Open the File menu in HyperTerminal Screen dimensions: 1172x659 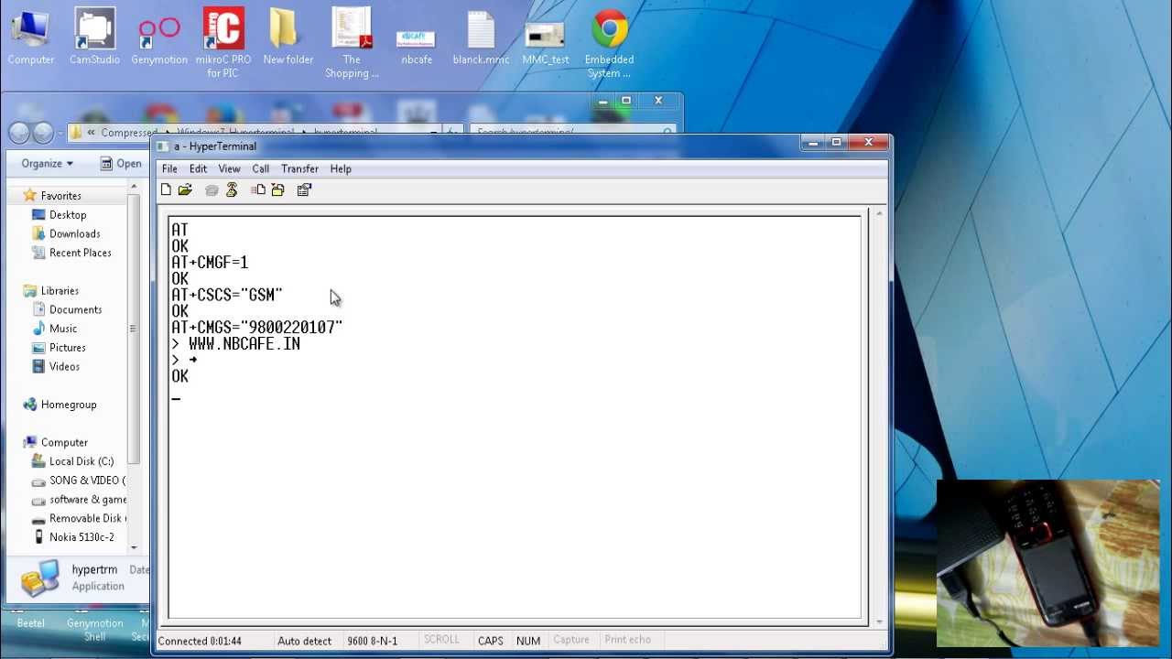(x=169, y=168)
